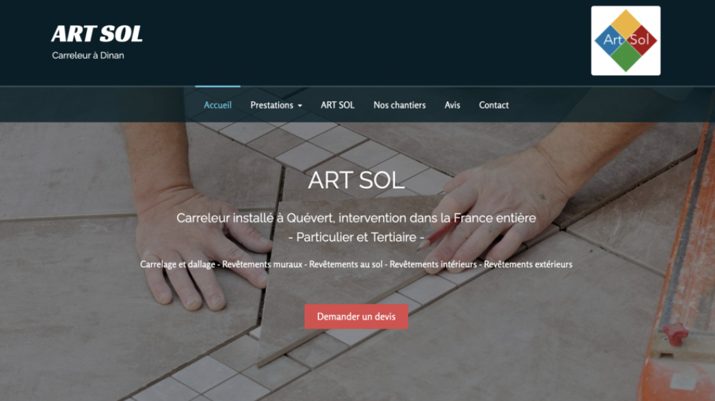Select Avis in the navigation bar
Screen dimensions: 715x401
click(x=453, y=105)
